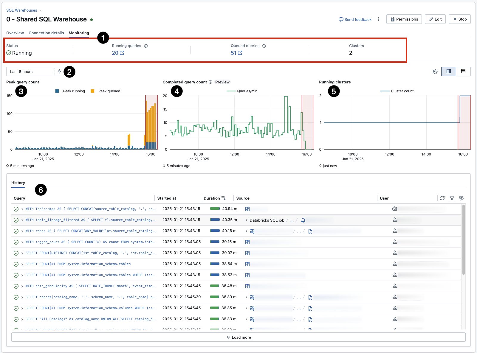Image resolution: width=477 pixels, height=353 pixels.
Task: Refresh the query history table
Action: point(442,198)
